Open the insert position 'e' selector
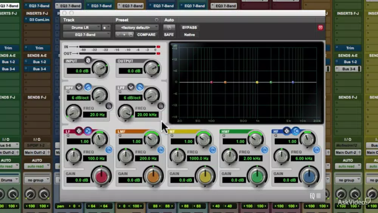This screenshot has width=378, height=213. [106, 28]
